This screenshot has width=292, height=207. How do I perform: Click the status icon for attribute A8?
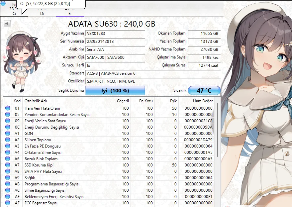(8, 171)
